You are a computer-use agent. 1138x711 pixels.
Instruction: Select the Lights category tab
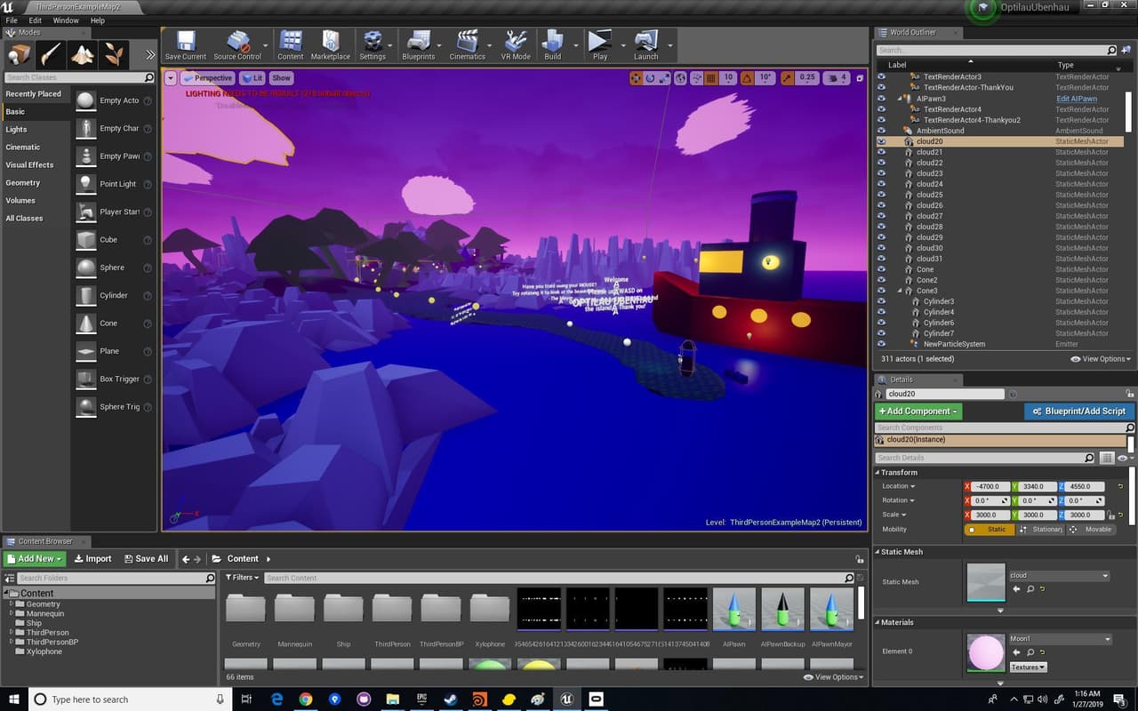click(x=17, y=130)
